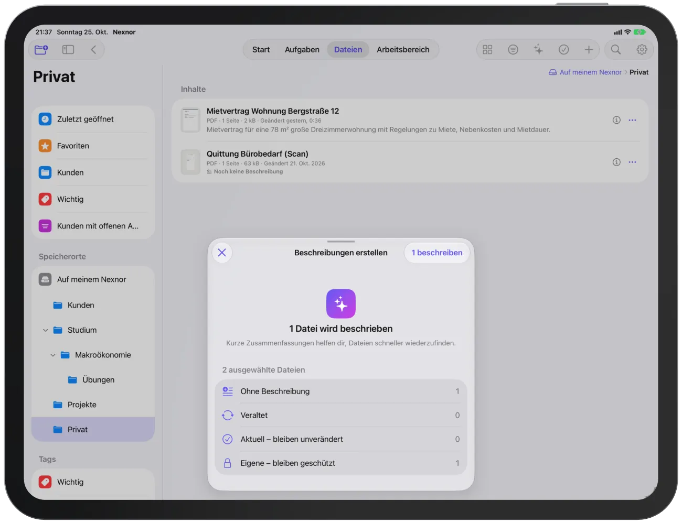Show info for Mietvertrag Wohnung Bergstraße 12
Image resolution: width=682 pixels, height=523 pixels.
616,120
